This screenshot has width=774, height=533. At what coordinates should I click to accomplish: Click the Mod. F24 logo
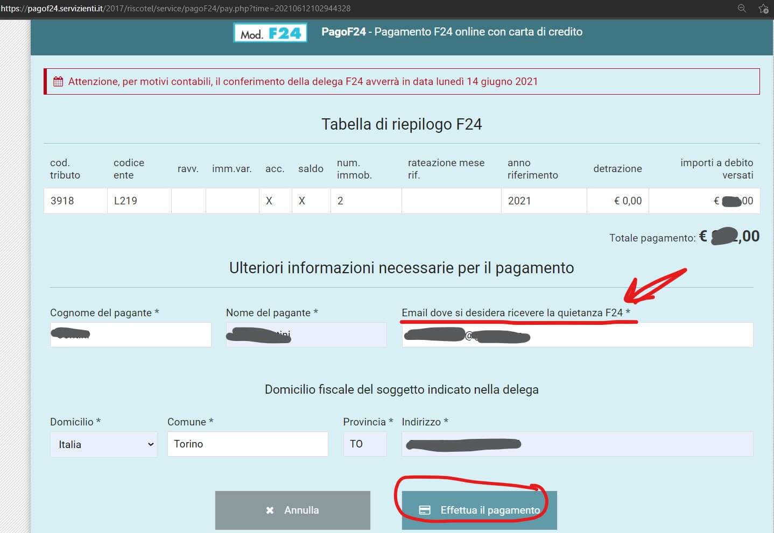tap(270, 33)
